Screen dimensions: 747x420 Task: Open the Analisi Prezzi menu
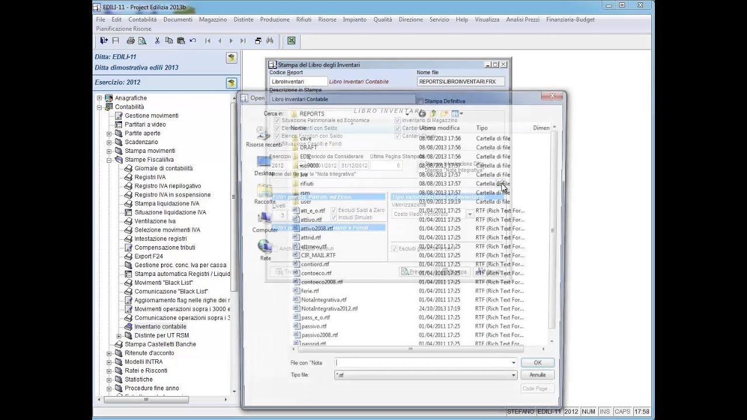tap(523, 19)
